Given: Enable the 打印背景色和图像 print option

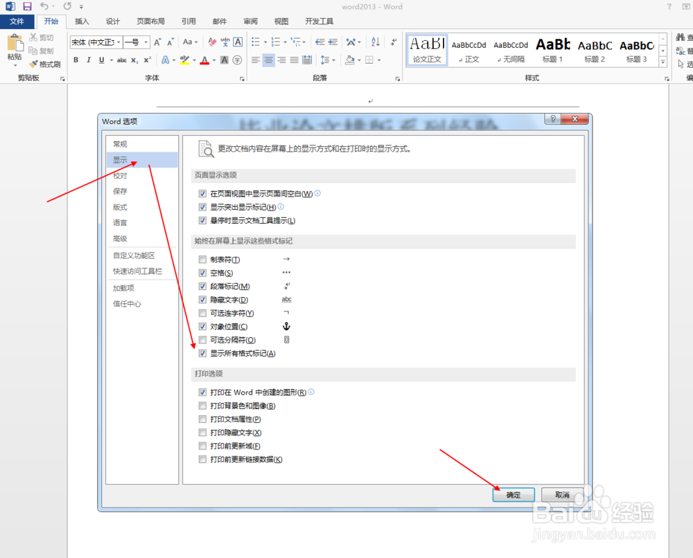Looking at the screenshot, I should 202,406.
